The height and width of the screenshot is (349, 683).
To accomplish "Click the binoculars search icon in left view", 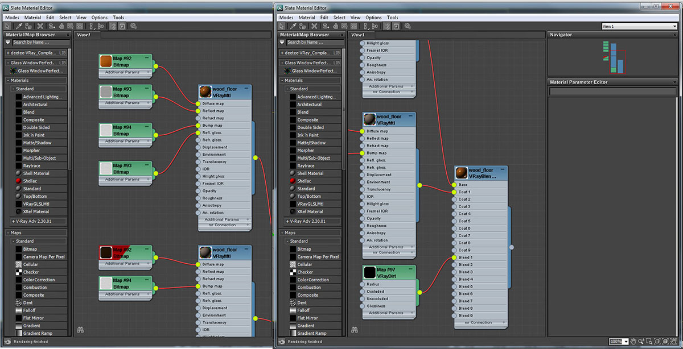I will pyautogui.click(x=80, y=329).
